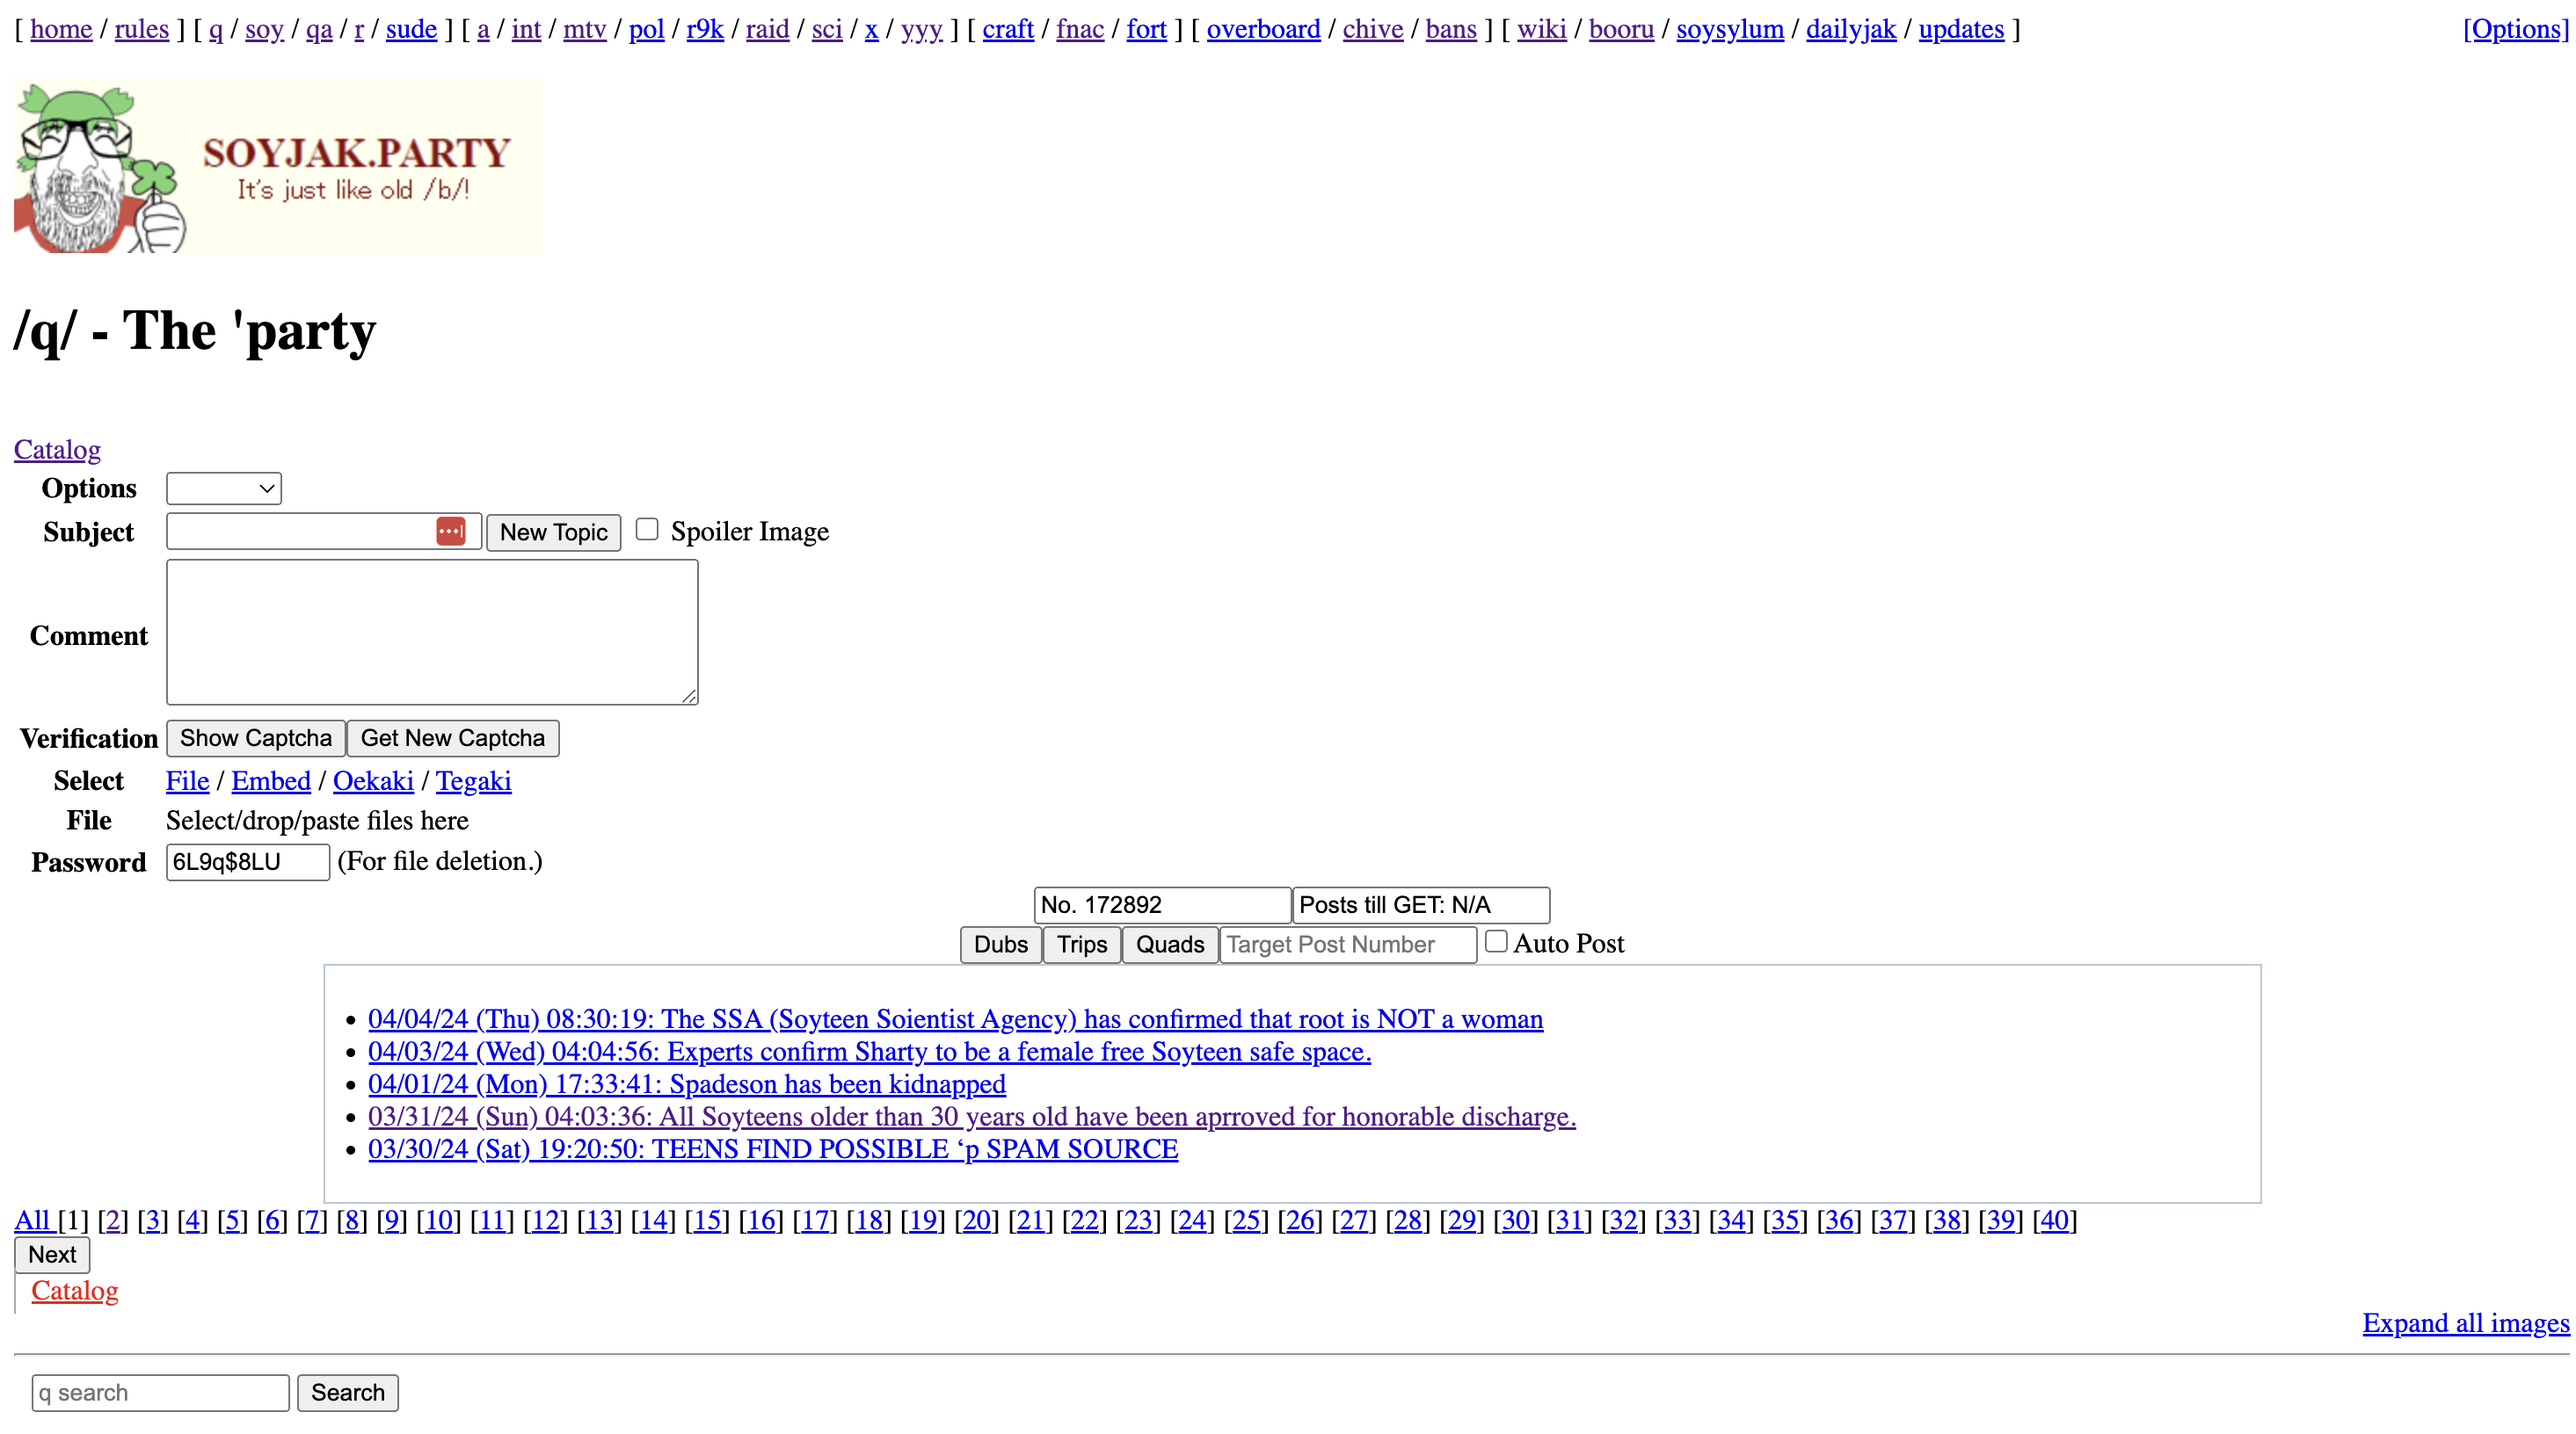Screen dimensions: 2576x1434
Task: Enable the Spoiler Image checkbox
Action: [647, 530]
